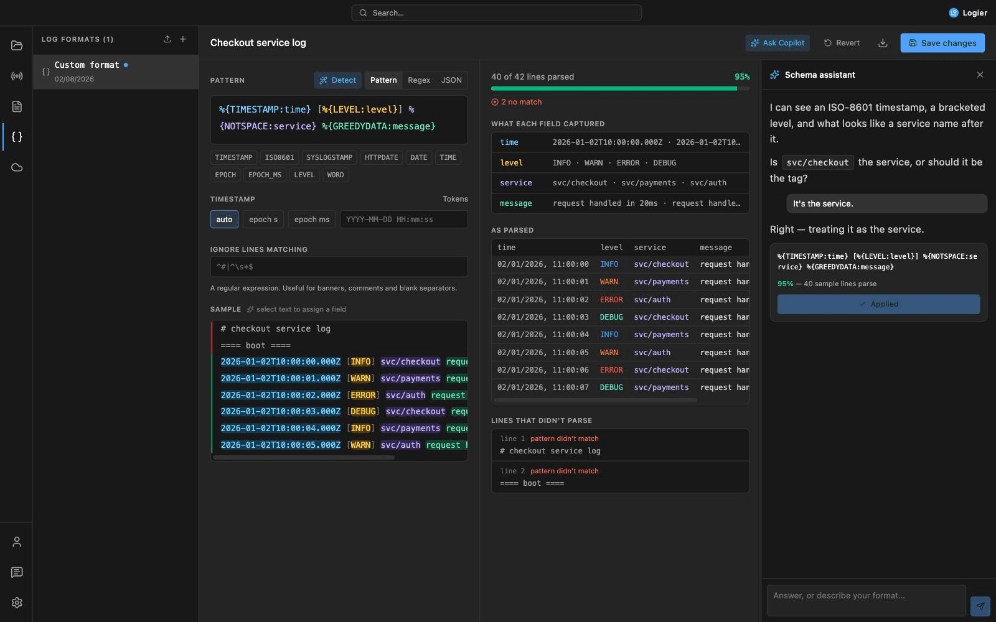The height and width of the screenshot is (622, 996).
Task: Click the 'time' captured field row
Action: pyautogui.click(x=620, y=142)
